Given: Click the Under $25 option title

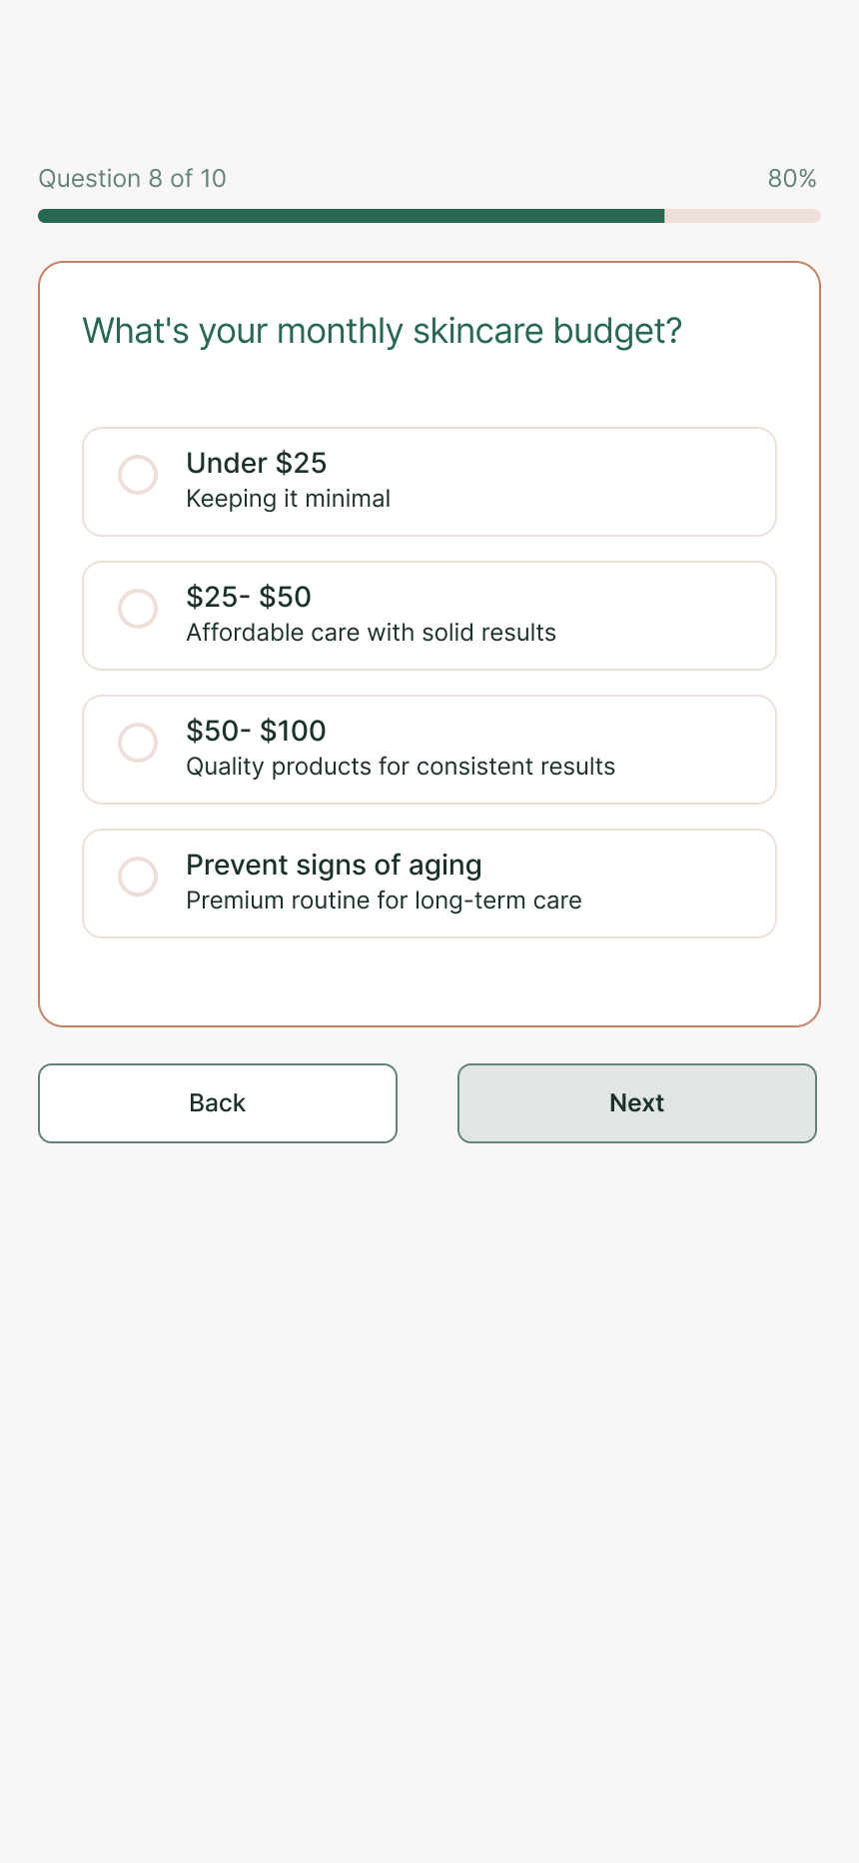Looking at the screenshot, I should (257, 463).
